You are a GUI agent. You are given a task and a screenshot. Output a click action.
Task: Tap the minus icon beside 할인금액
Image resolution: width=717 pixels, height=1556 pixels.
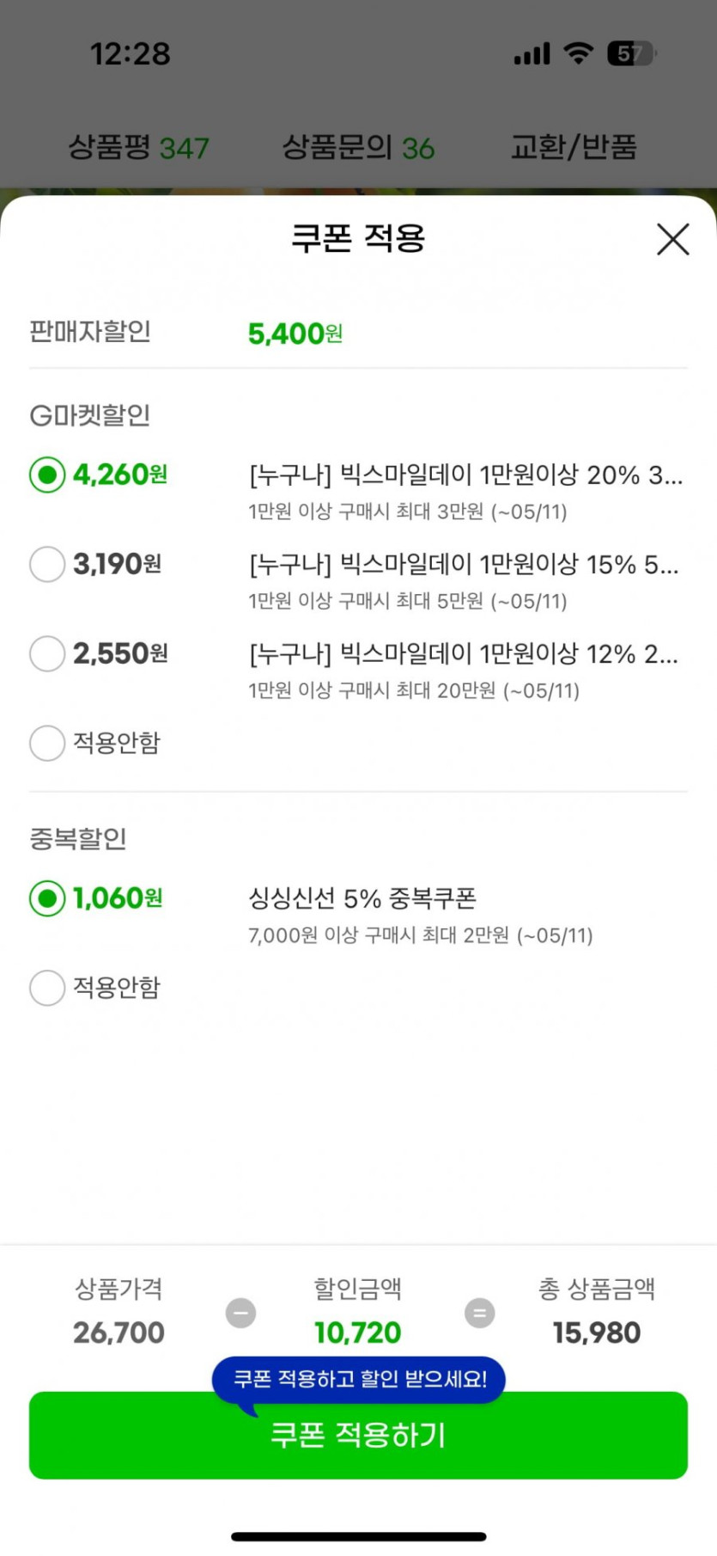[240, 1313]
